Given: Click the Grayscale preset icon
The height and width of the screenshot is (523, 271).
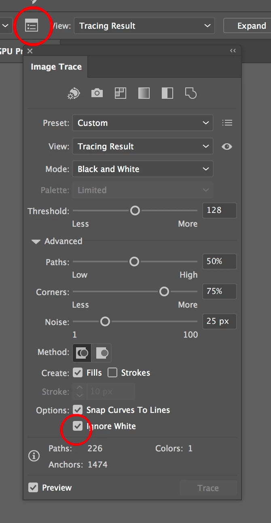Looking at the screenshot, I should (144, 93).
